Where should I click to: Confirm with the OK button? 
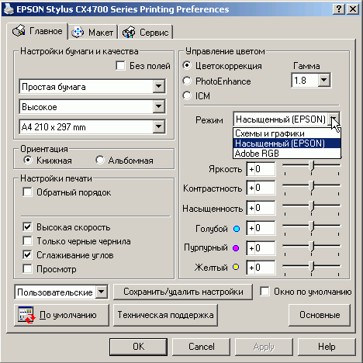click(x=138, y=347)
